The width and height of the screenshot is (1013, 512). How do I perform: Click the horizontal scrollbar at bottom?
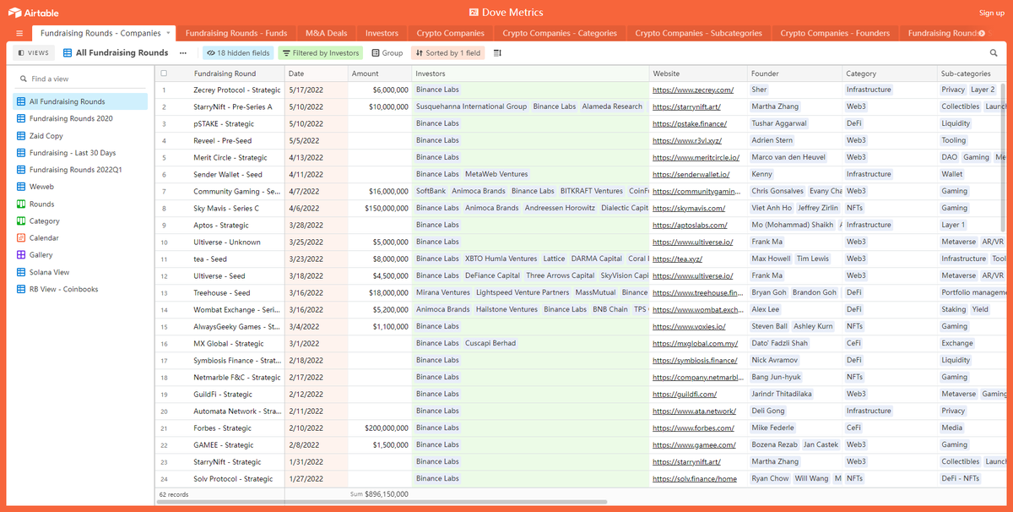(x=383, y=502)
